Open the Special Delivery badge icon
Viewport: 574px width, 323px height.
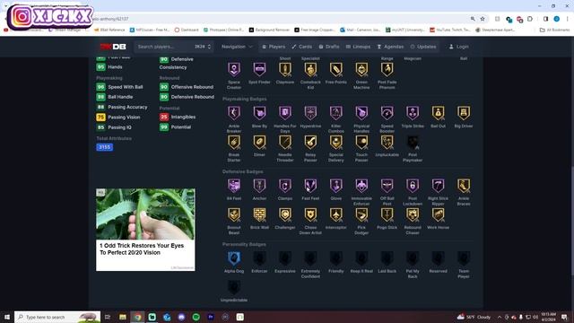point(336,142)
